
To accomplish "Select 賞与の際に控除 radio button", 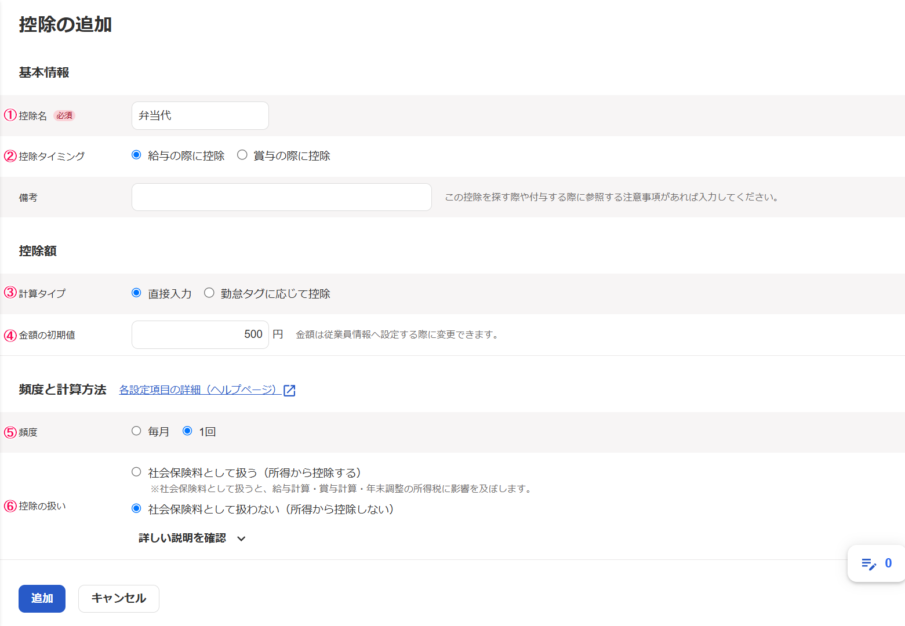I will coord(242,155).
